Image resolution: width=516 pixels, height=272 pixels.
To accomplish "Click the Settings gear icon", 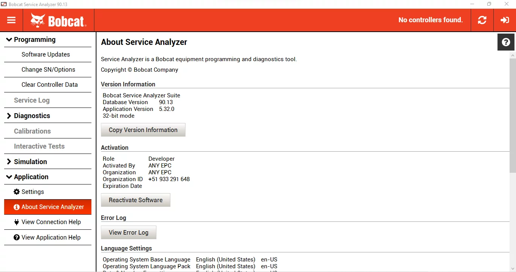I will 17,192.
